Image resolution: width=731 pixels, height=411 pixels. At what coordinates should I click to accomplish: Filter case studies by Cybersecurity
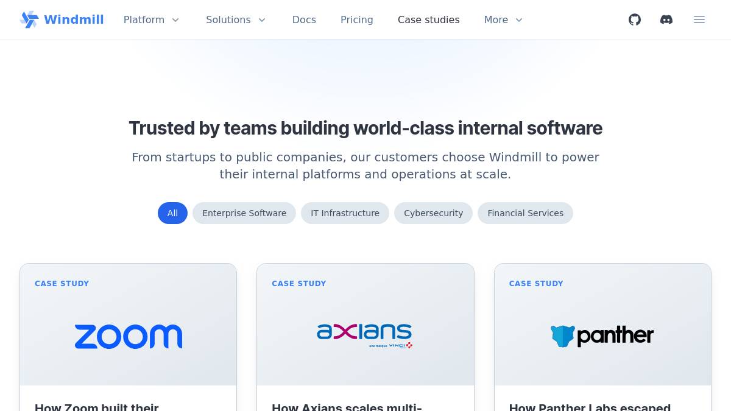tap(433, 213)
